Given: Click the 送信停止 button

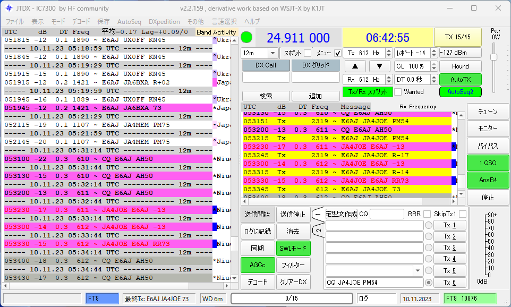Looking at the screenshot, I should (x=293, y=215).
